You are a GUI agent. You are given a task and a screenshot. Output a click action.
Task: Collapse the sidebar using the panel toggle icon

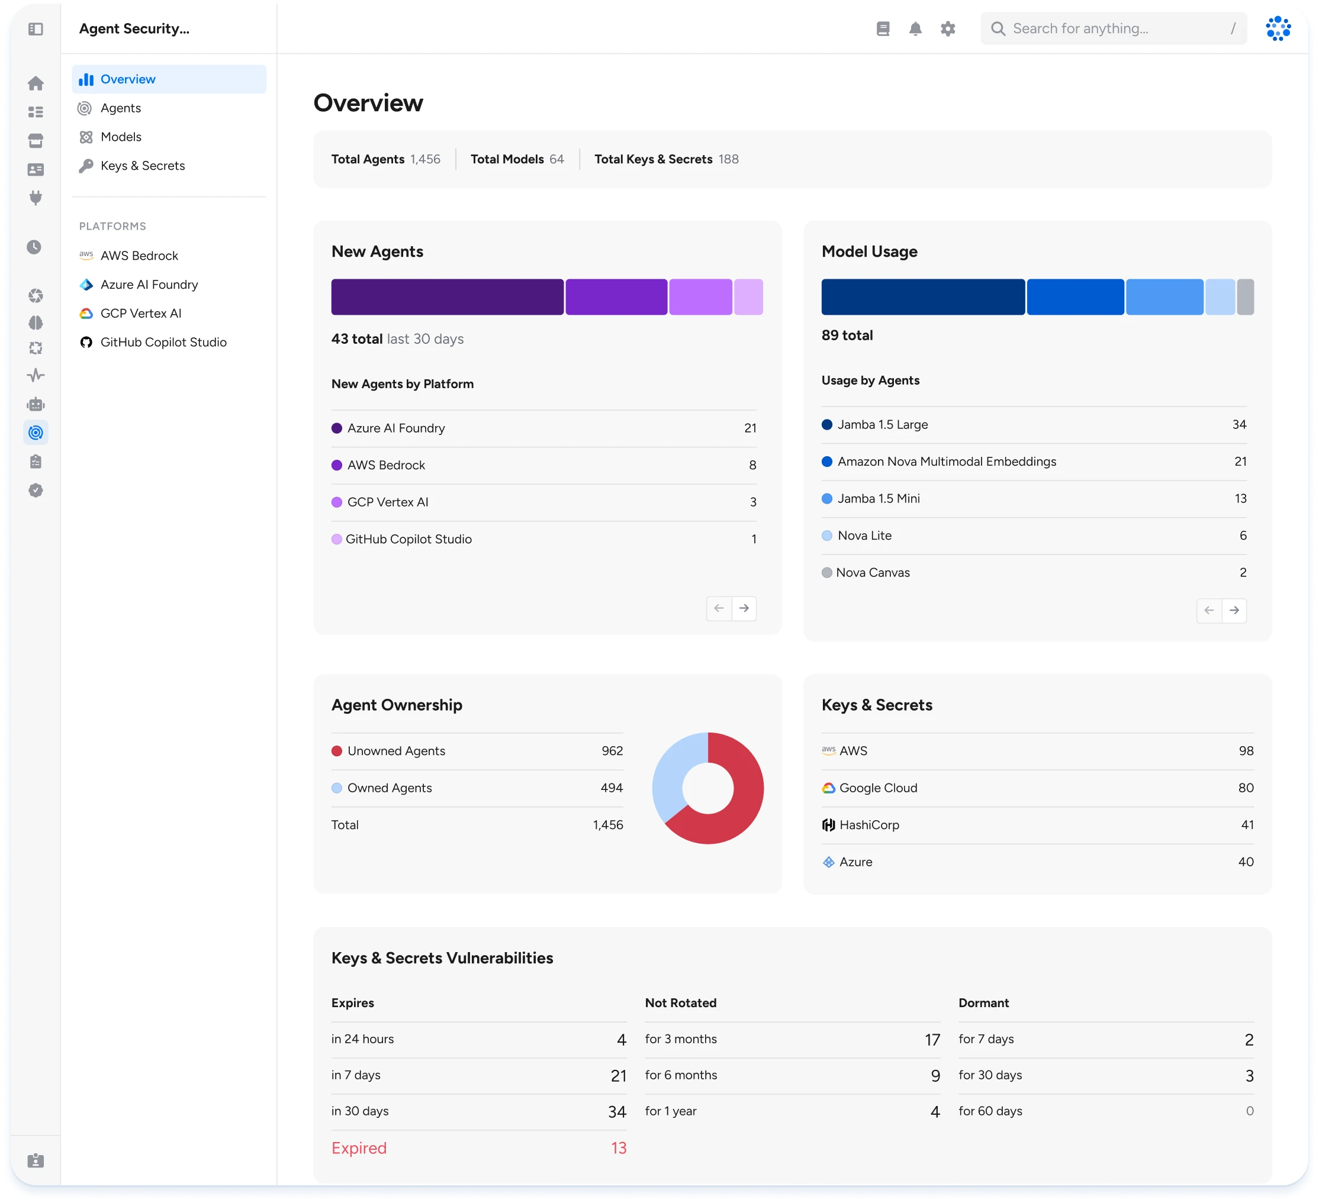pos(36,29)
